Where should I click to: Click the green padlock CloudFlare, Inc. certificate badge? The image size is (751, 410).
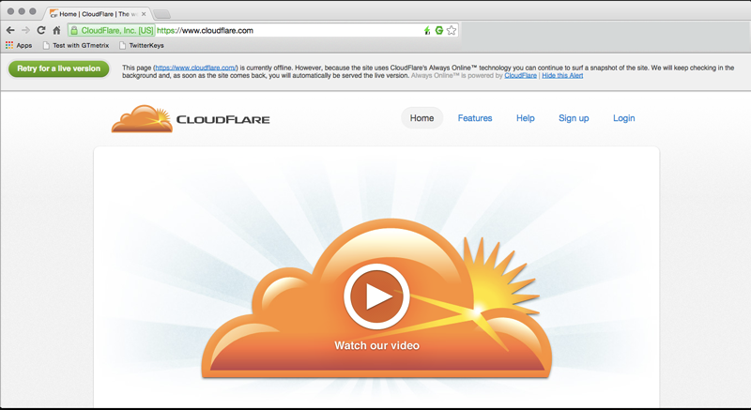click(112, 31)
